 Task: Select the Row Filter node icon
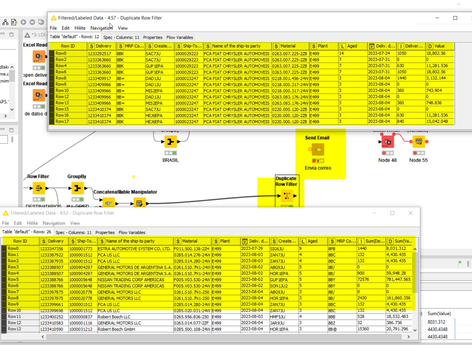click(x=39, y=188)
